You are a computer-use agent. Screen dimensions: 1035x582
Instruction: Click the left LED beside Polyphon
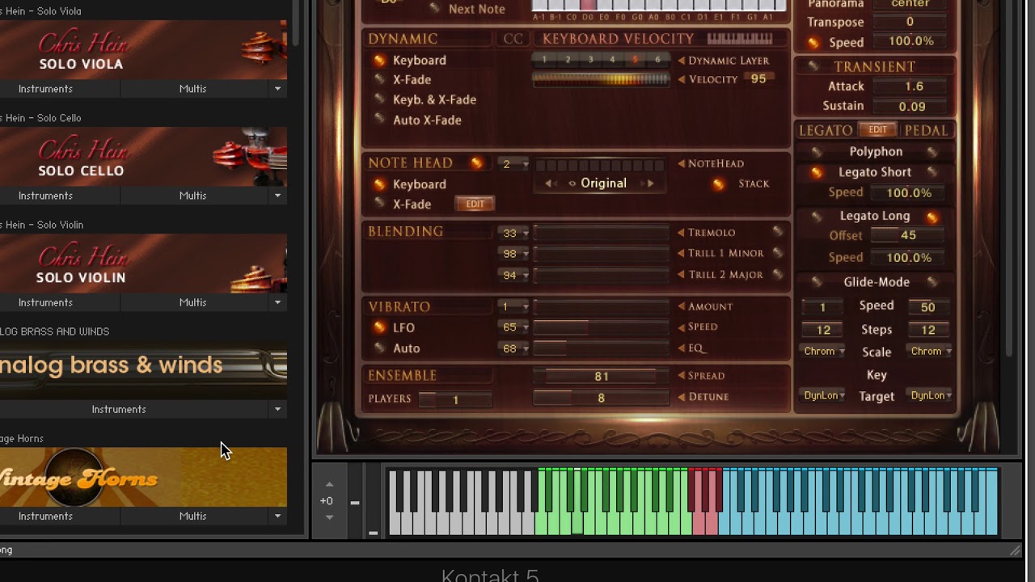point(816,152)
